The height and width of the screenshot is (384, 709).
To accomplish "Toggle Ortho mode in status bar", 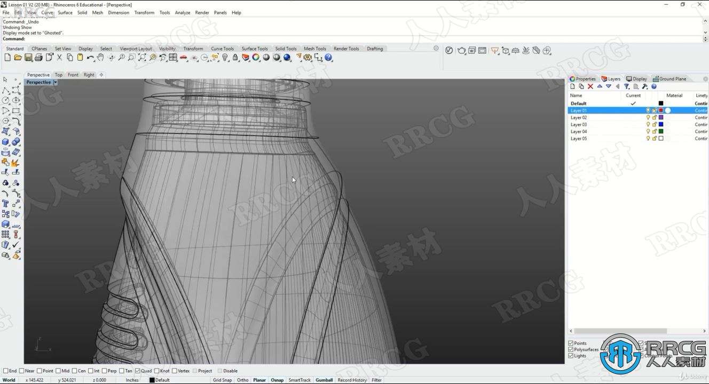I will click(242, 380).
